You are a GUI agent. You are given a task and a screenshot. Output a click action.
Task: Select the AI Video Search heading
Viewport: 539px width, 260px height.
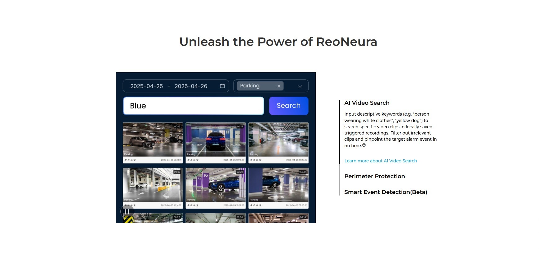tap(367, 103)
